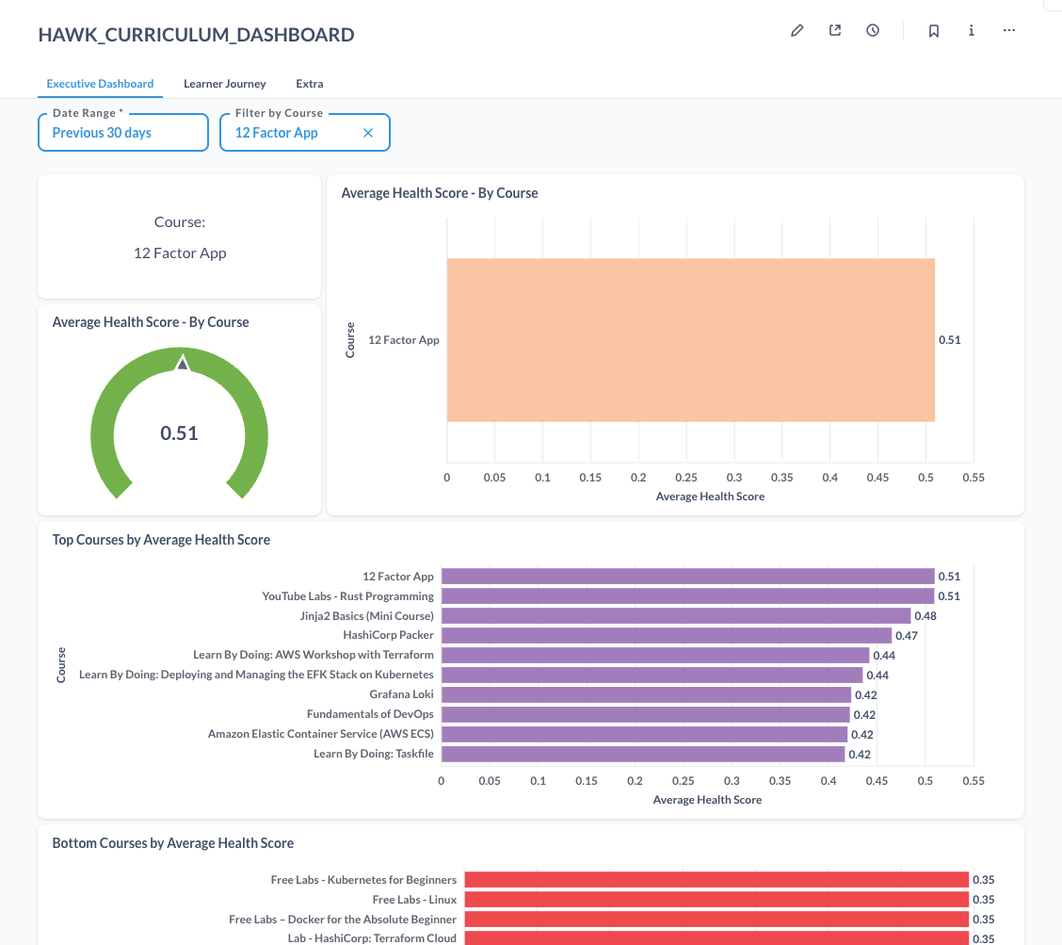
Task: Switch to the Learner Journey tab
Action: 225,84
